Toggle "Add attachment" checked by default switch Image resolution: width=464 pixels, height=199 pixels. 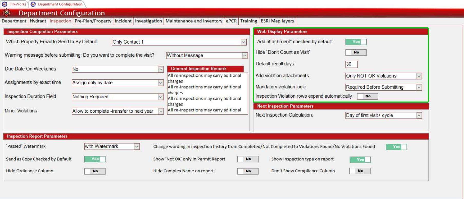click(x=356, y=42)
